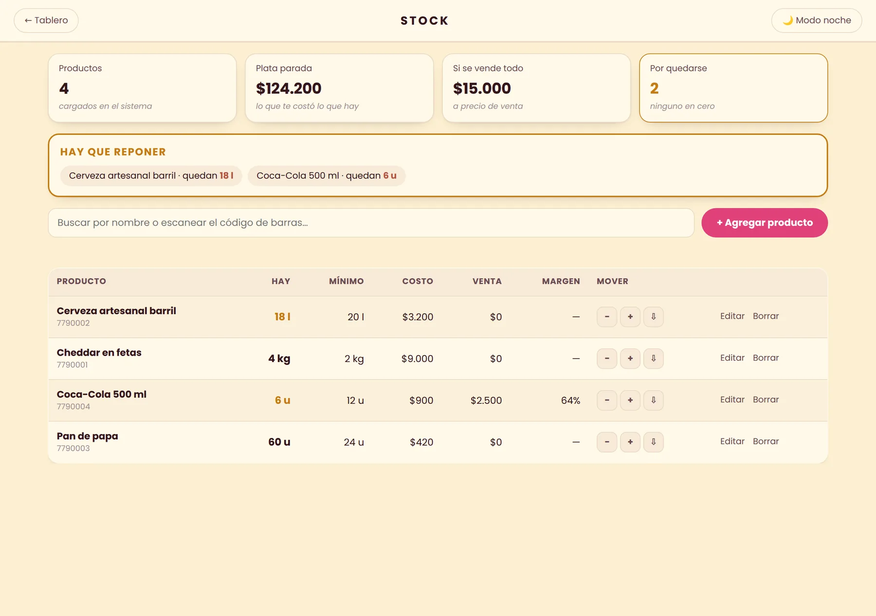Open the Por quedarse summary card
This screenshot has width=876, height=616.
(733, 88)
